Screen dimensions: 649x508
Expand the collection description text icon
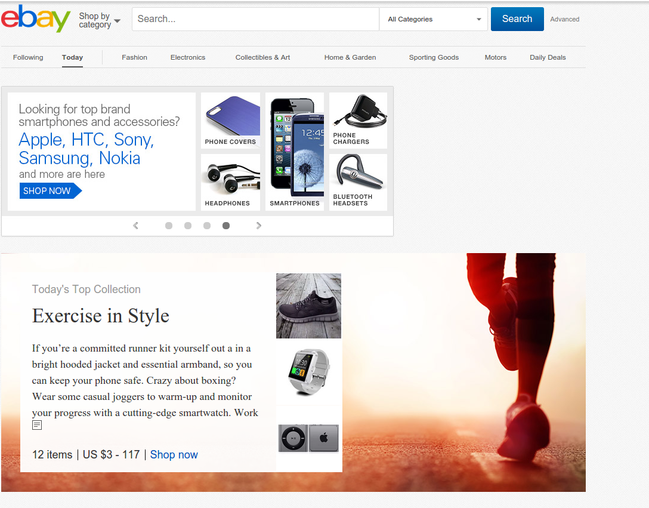pyautogui.click(x=37, y=425)
